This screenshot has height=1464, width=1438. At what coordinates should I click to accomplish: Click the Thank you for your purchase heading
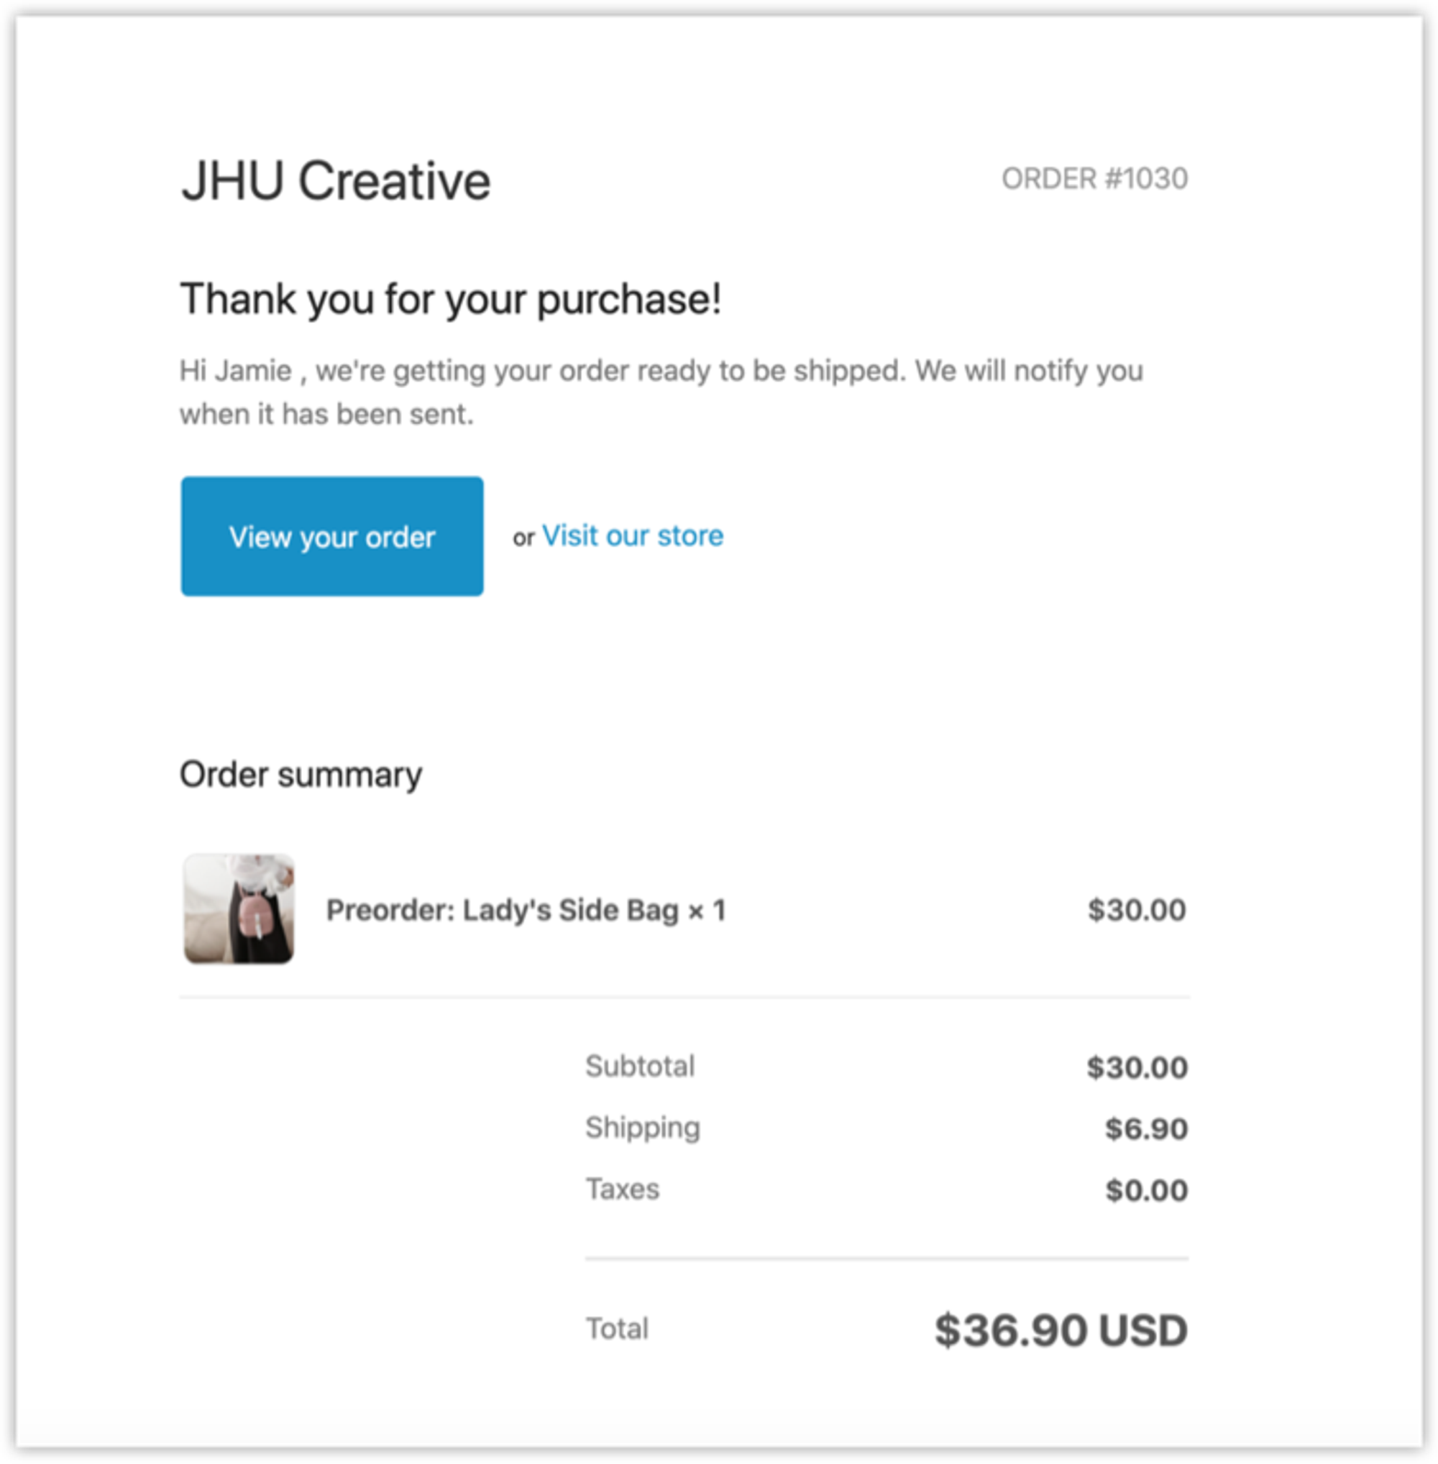[x=450, y=300]
